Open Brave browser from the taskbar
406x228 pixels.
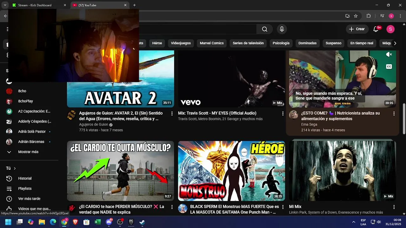click(x=75, y=222)
